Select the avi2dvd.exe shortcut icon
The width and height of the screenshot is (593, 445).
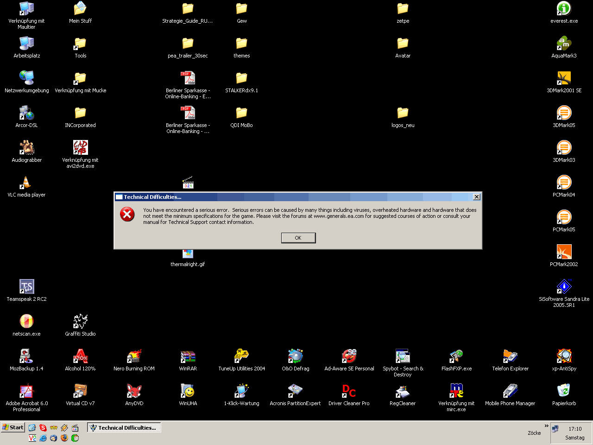click(x=80, y=154)
